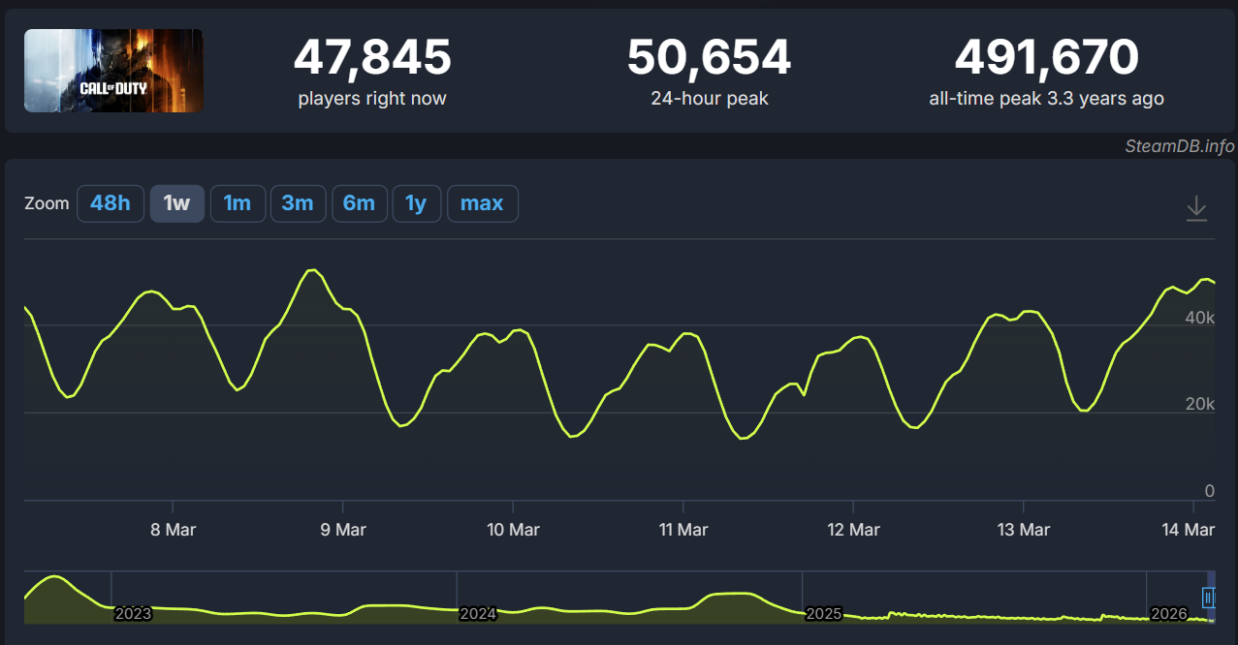Click the '24-hour peak' label
The width and height of the screenshot is (1238, 645).
point(709,99)
